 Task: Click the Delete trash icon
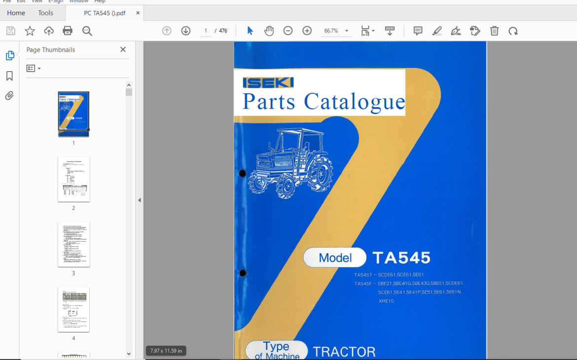[x=494, y=31]
